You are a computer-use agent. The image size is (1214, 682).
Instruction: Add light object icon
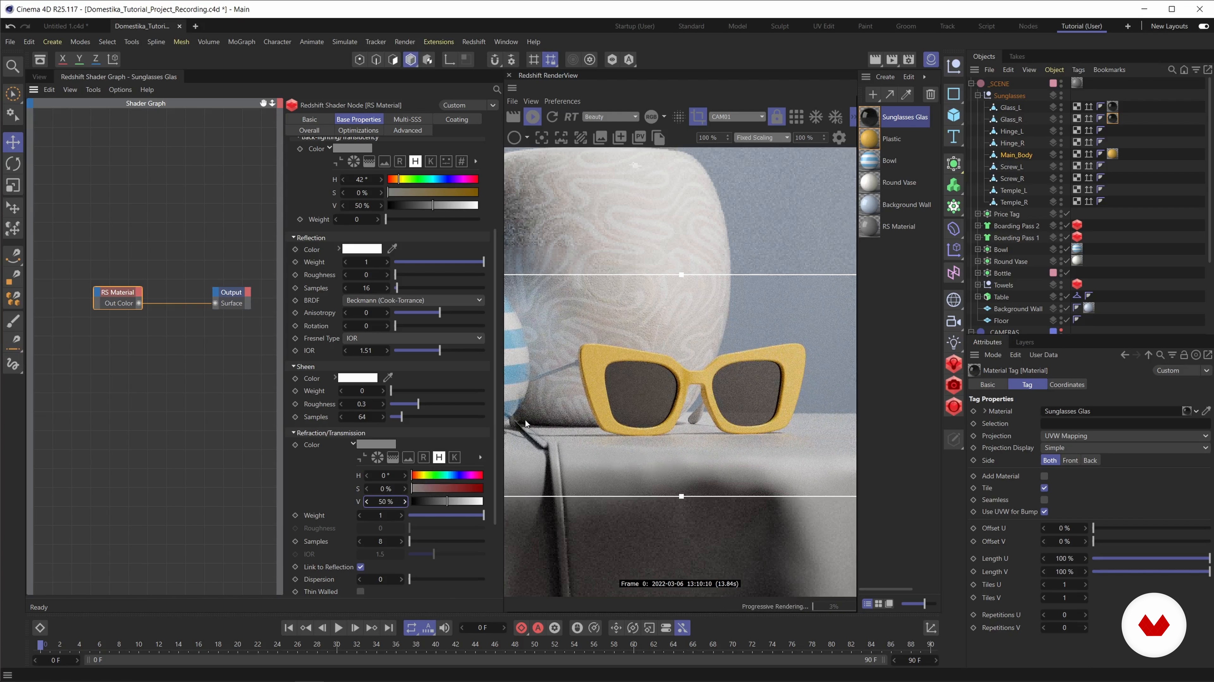pyautogui.click(x=953, y=343)
